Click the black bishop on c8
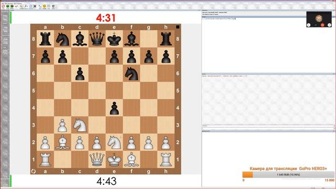336x189 pixels. (x=80, y=39)
